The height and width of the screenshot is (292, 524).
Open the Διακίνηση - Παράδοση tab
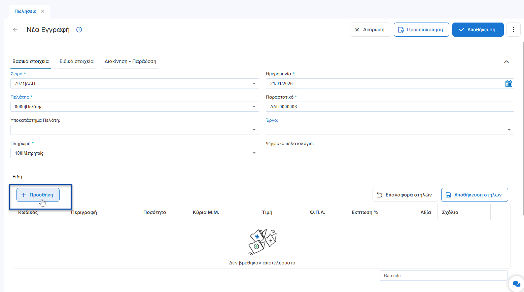[x=130, y=61]
